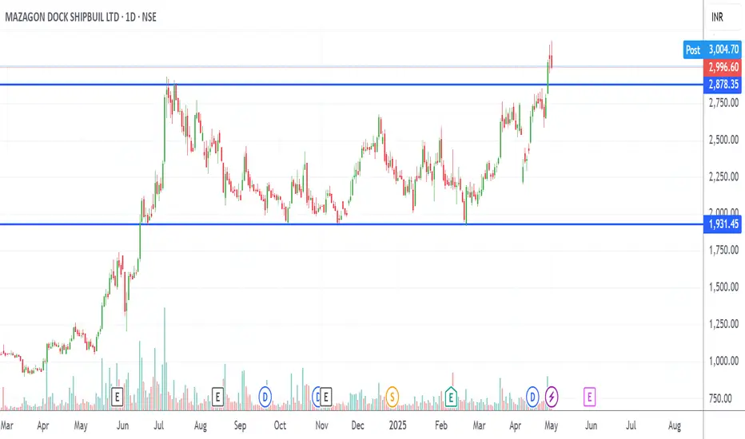This screenshot has height=439, width=745.
Task: Click the 1,750.00 price axis label
Action: (723, 250)
